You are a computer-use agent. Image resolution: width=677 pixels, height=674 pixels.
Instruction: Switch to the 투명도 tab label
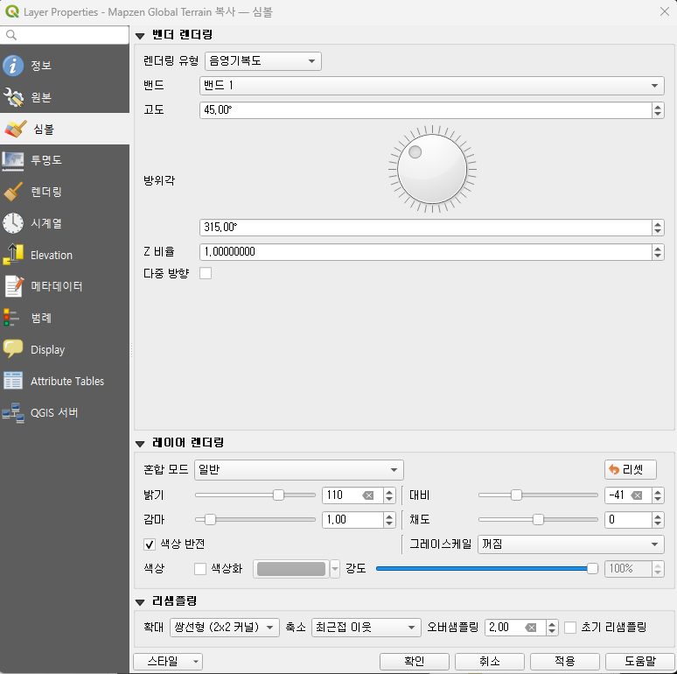coord(46,160)
